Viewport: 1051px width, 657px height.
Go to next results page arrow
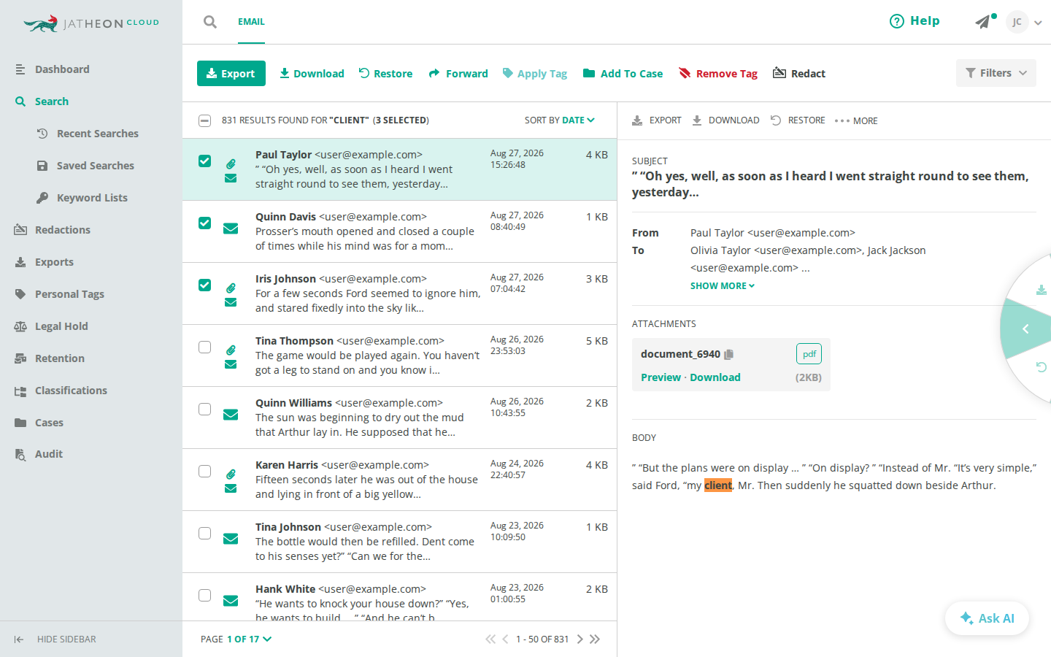click(580, 639)
